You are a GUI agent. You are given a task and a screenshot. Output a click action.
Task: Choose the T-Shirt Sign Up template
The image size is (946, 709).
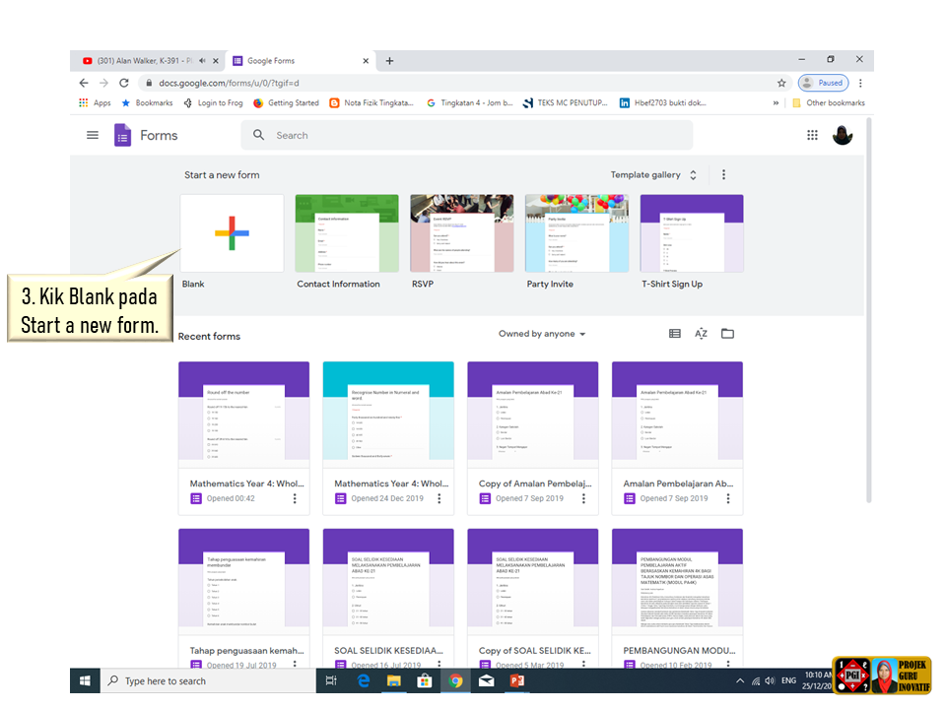point(692,233)
